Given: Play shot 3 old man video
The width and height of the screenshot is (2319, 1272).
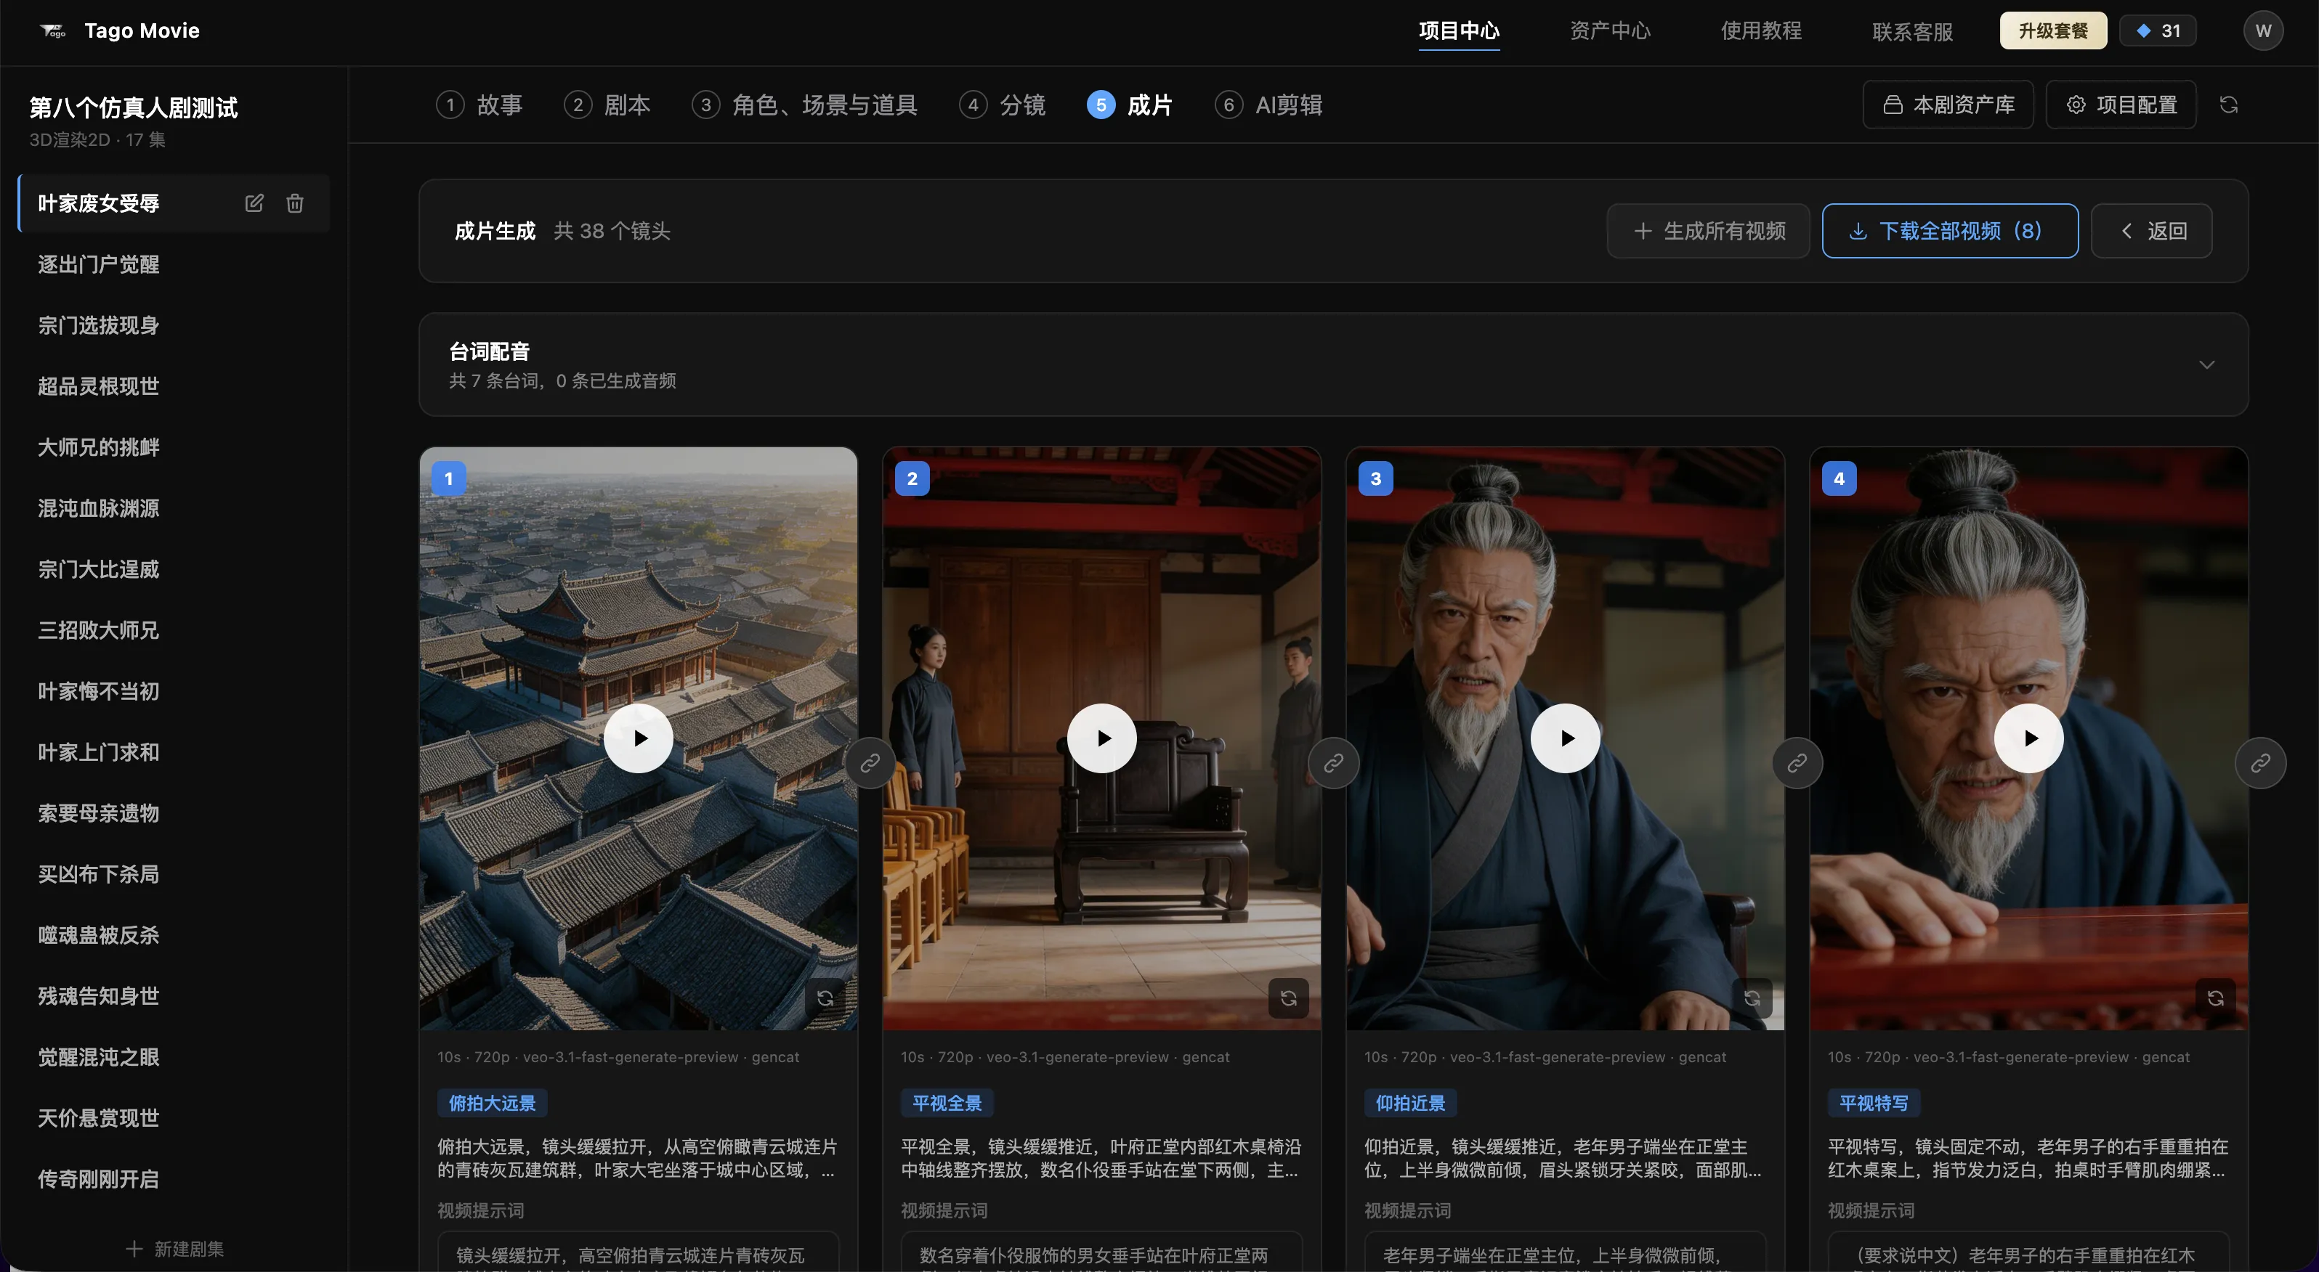Looking at the screenshot, I should [1566, 738].
